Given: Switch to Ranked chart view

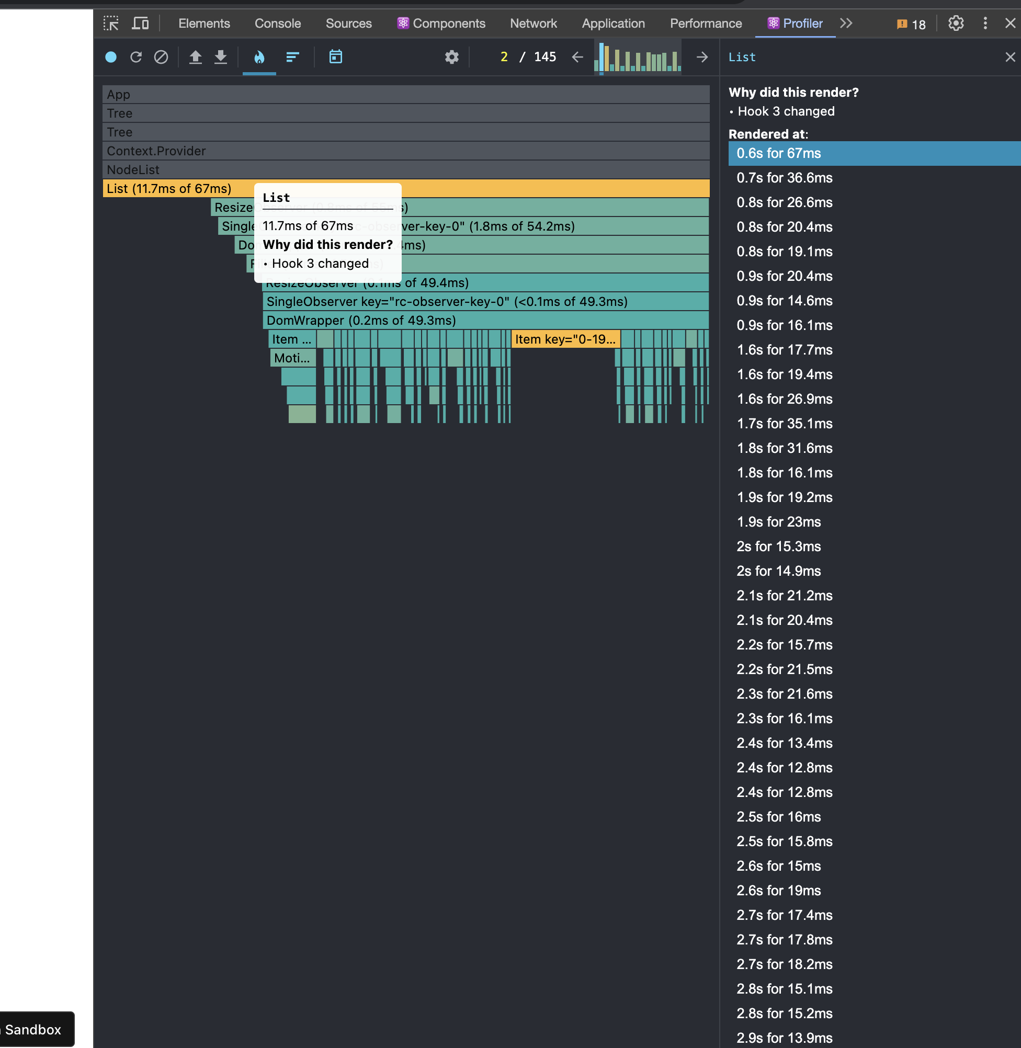Looking at the screenshot, I should pyautogui.click(x=292, y=57).
